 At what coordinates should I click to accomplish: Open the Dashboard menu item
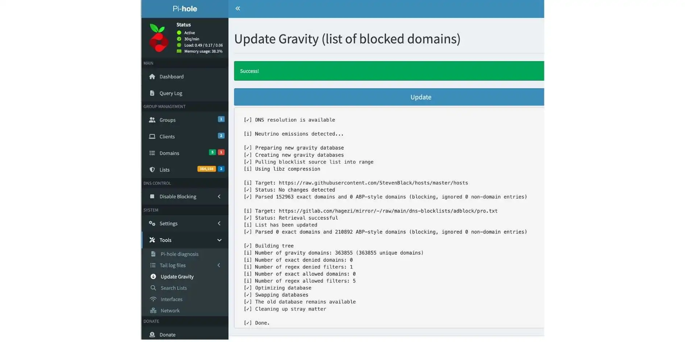pos(185,77)
